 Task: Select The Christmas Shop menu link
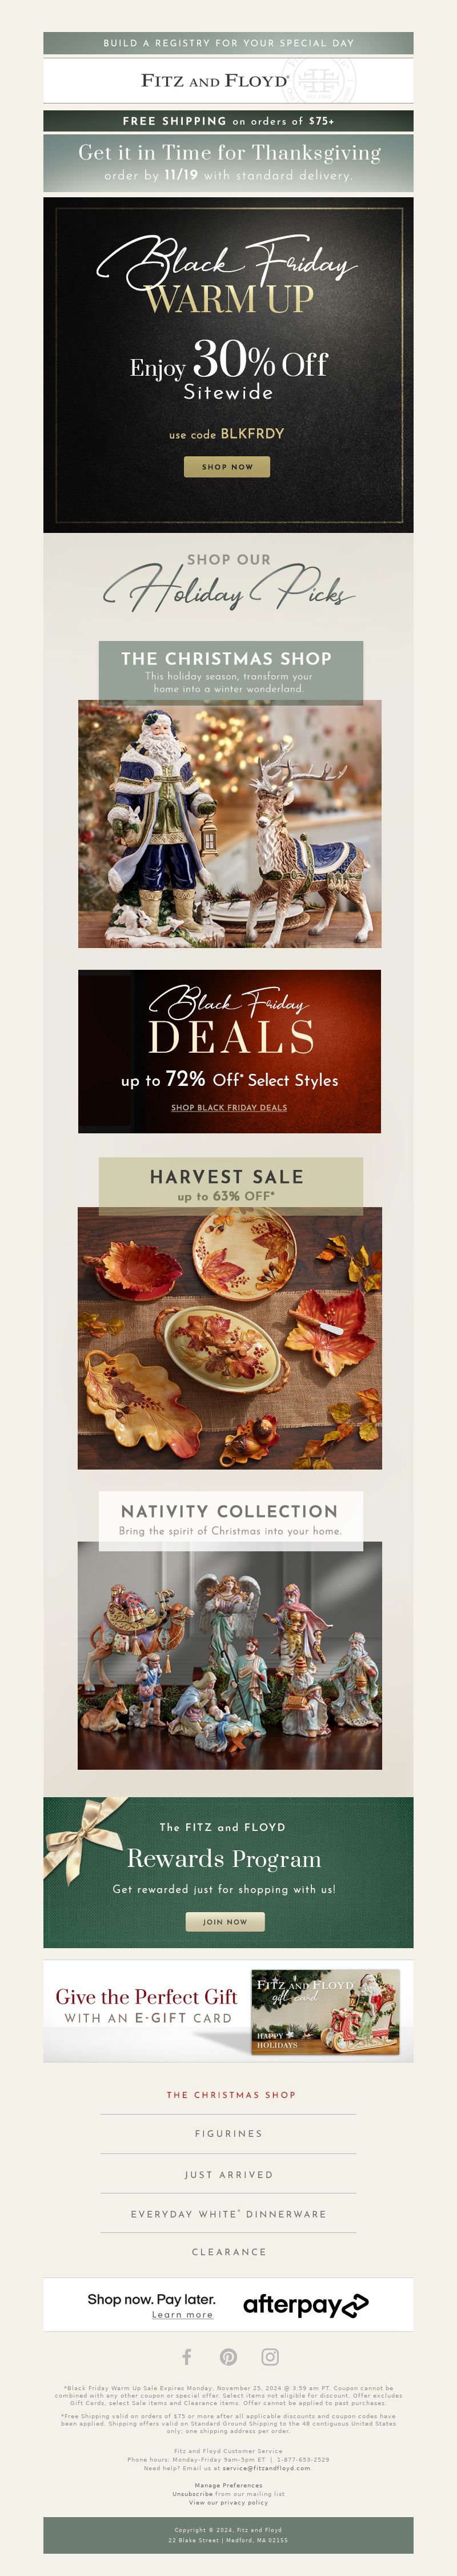point(231,2094)
